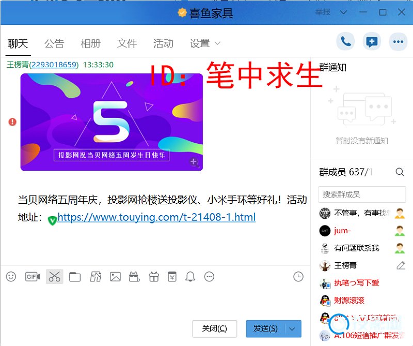
Task: Open the 文件 tab
Action: (126, 43)
